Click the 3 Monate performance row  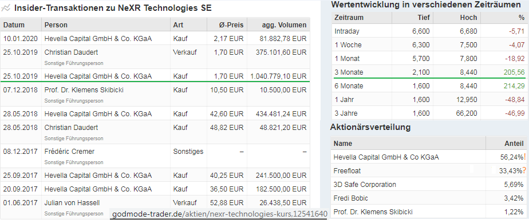tap(430, 72)
